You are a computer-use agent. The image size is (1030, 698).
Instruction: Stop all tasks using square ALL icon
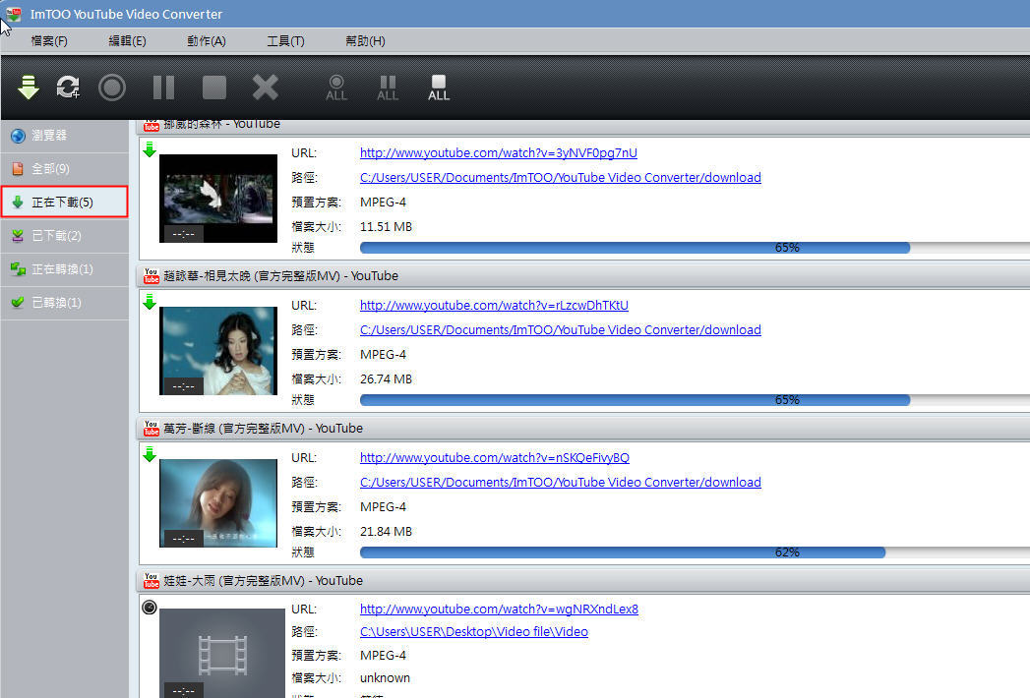(439, 87)
